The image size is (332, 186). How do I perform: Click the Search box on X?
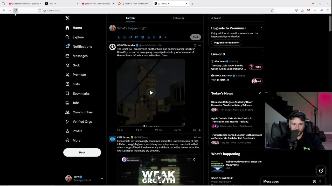tap(237, 18)
